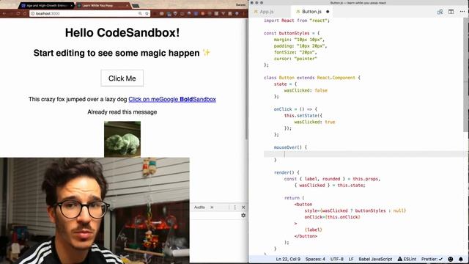Open changes compare icon in editor
This screenshot has width=469, height=264.
tap(440, 12)
